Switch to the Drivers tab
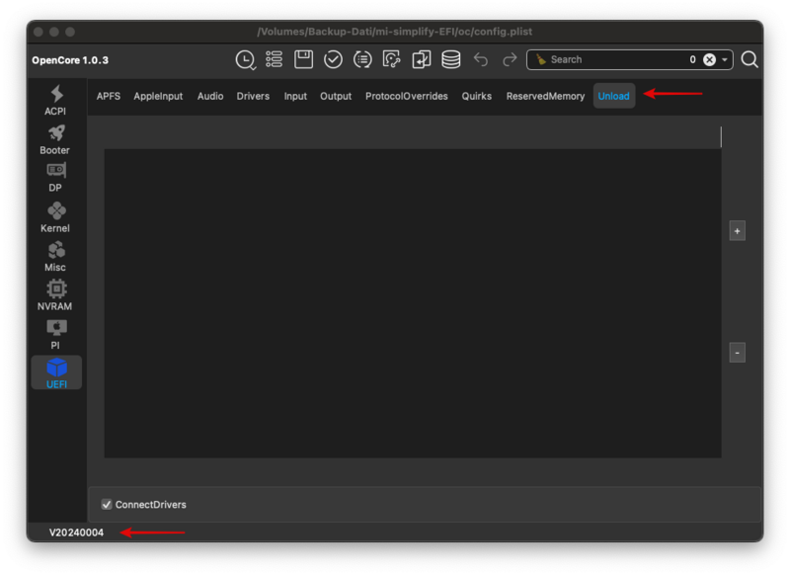The image size is (790, 575). point(254,97)
